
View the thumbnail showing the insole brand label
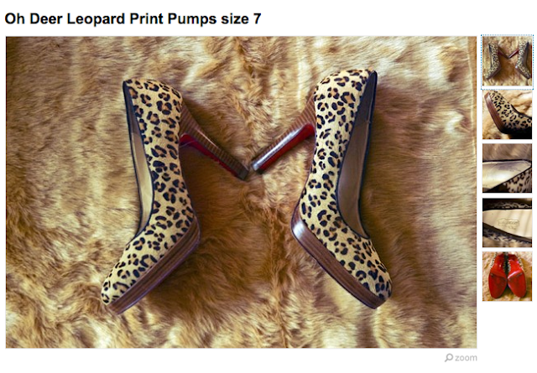tap(507, 222)
